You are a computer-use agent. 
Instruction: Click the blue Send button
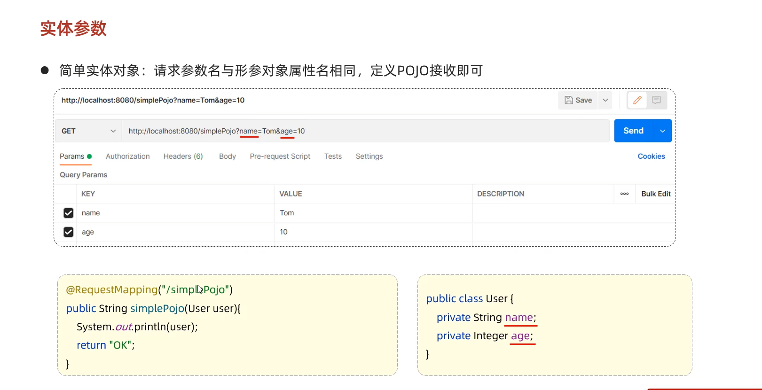[x=634, y=131]
